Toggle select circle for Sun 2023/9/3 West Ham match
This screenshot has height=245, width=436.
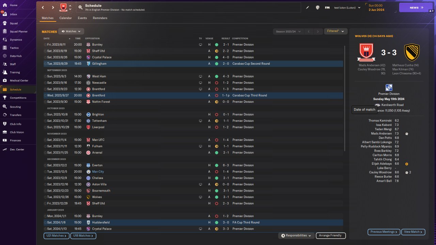(45, 76)
